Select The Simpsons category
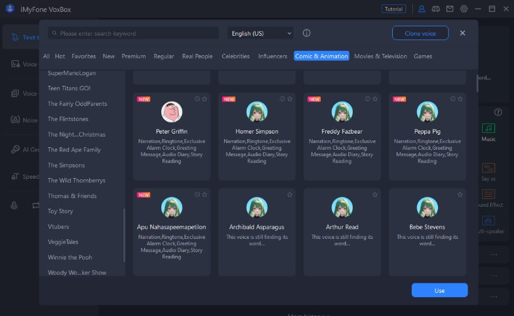514x316 pixels. (67, 165)
